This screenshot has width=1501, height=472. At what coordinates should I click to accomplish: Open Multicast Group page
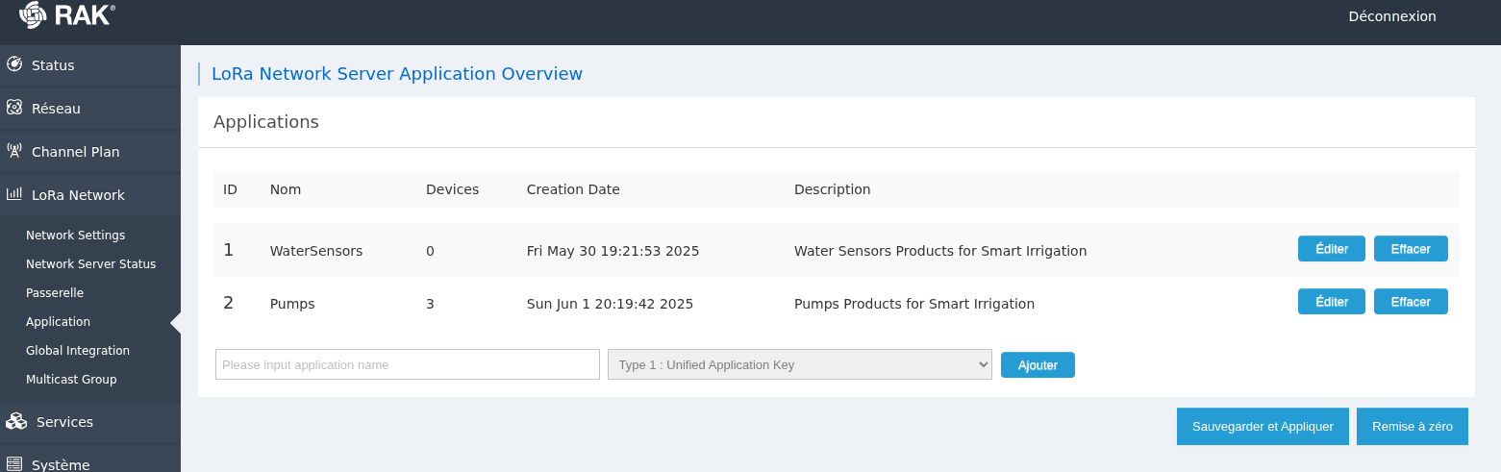71,380
